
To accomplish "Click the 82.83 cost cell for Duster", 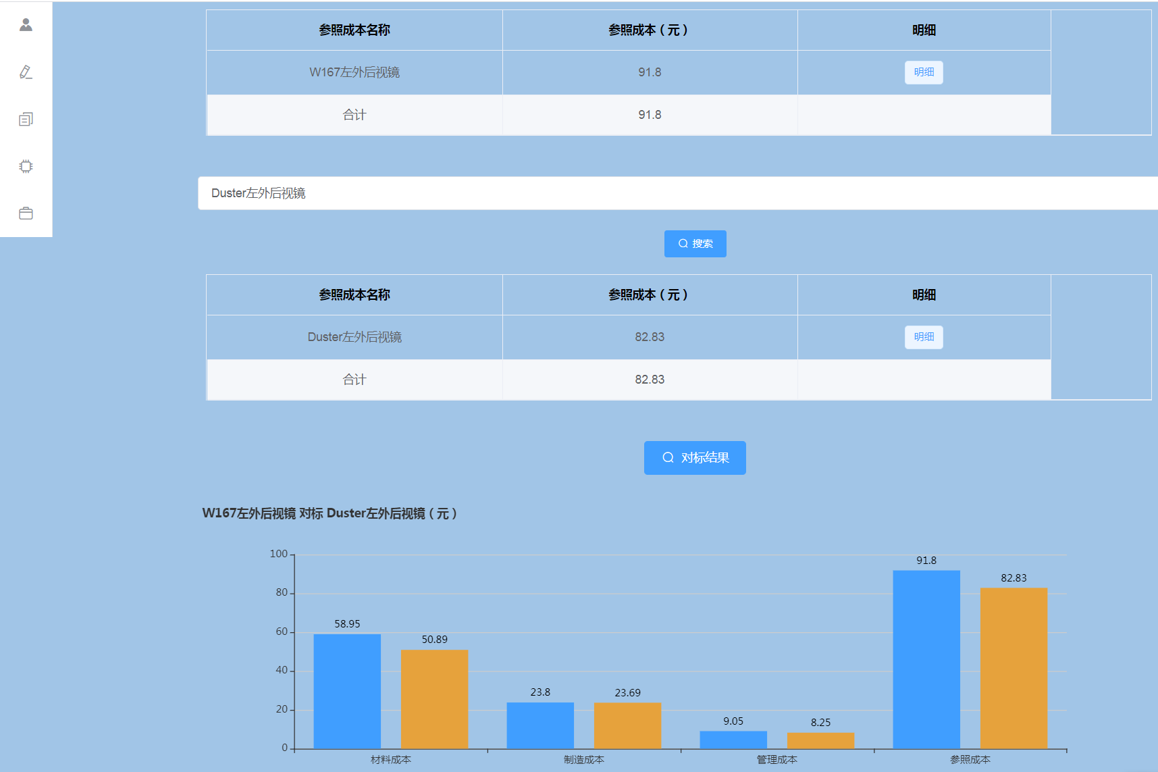I will (650, 337).
